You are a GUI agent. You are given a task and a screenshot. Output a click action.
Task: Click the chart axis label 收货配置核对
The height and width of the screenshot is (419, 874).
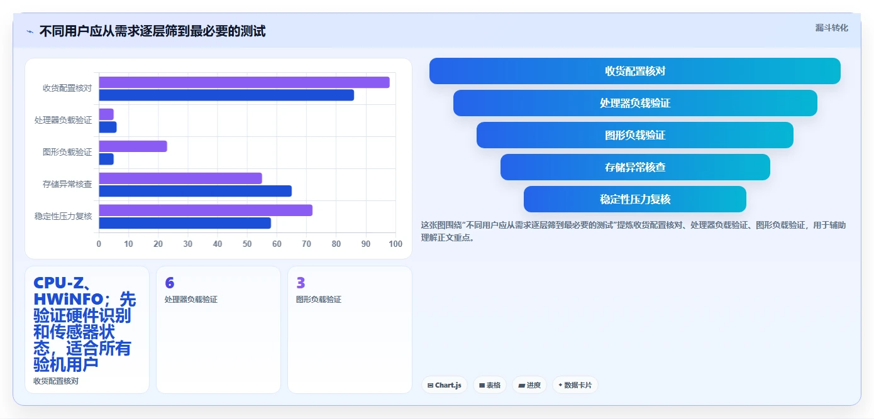(67, 88)
